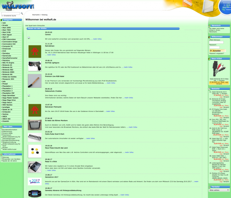This screenshot has height=198, width=231.
Task: Open the AimTrak Lightguns thumbnail
Action: click(35, 66)
